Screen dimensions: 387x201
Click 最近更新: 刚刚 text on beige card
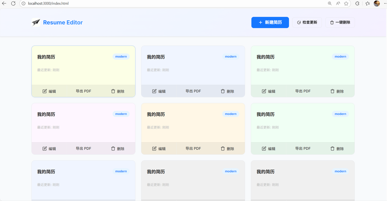[158, 127]
